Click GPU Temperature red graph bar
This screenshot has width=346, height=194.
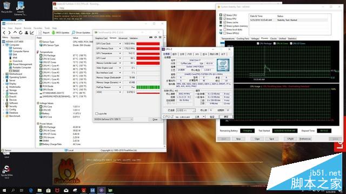(148, 53)
